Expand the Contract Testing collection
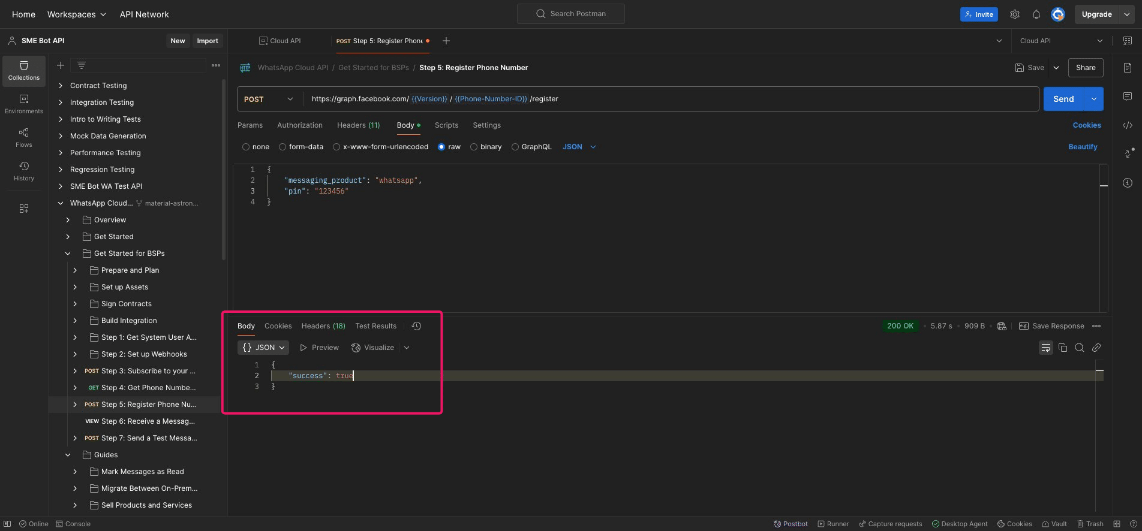The height and width of the screenshot is (531, 1142). (61, 86)
